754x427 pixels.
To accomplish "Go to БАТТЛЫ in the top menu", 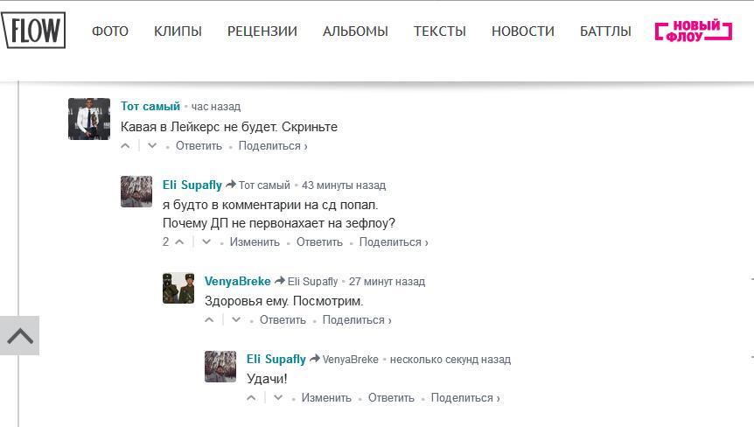I will tap(605, 31).
